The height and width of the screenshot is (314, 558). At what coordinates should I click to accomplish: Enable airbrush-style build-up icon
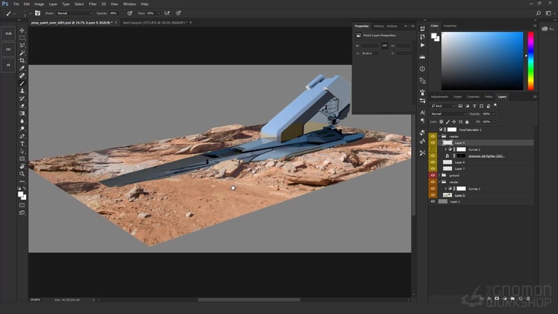click(x=167, y=13)
